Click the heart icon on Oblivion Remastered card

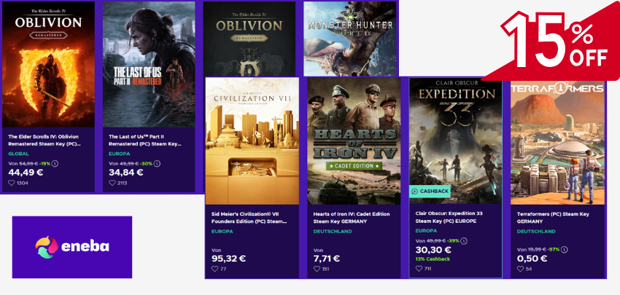[12, 183]
